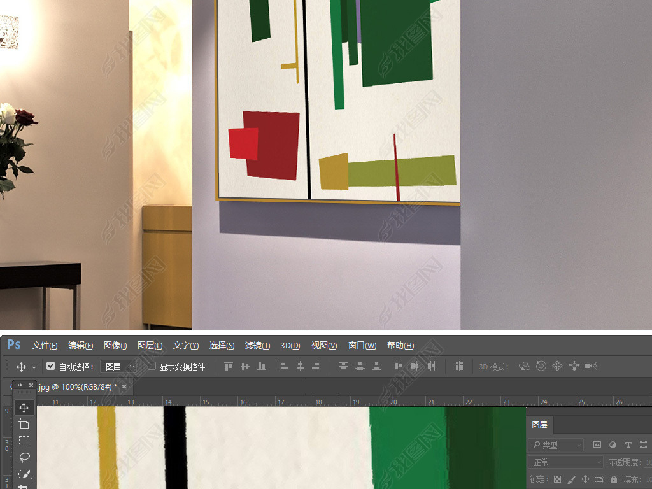Open the 滤镜(T) menu
The width and height of the screenshot is (652, 489).
pos(257,345)
